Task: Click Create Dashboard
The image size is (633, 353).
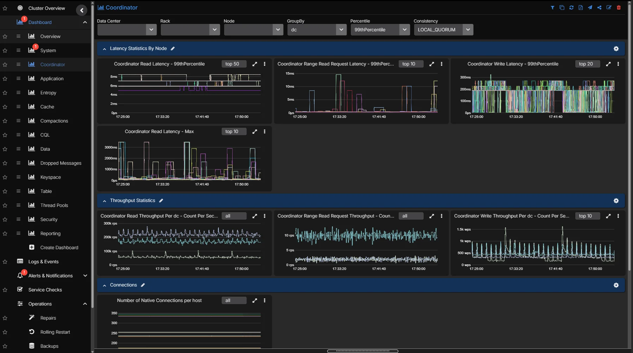Action: (59, 248)
